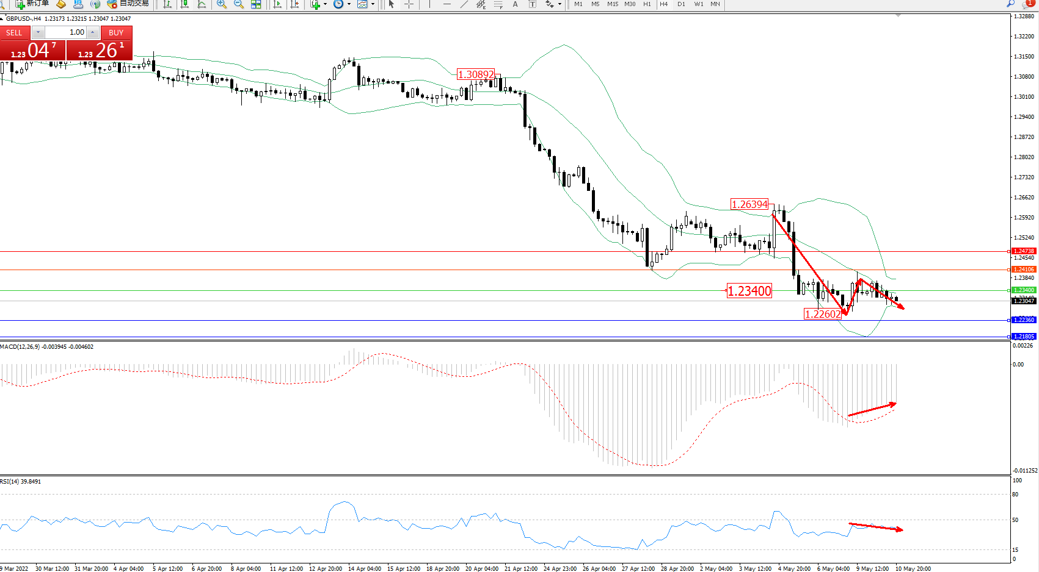Screen dimensions: 1039x572
Task: Toggle the chart auto-scroll icon
Action: click(x=277, y=4)
